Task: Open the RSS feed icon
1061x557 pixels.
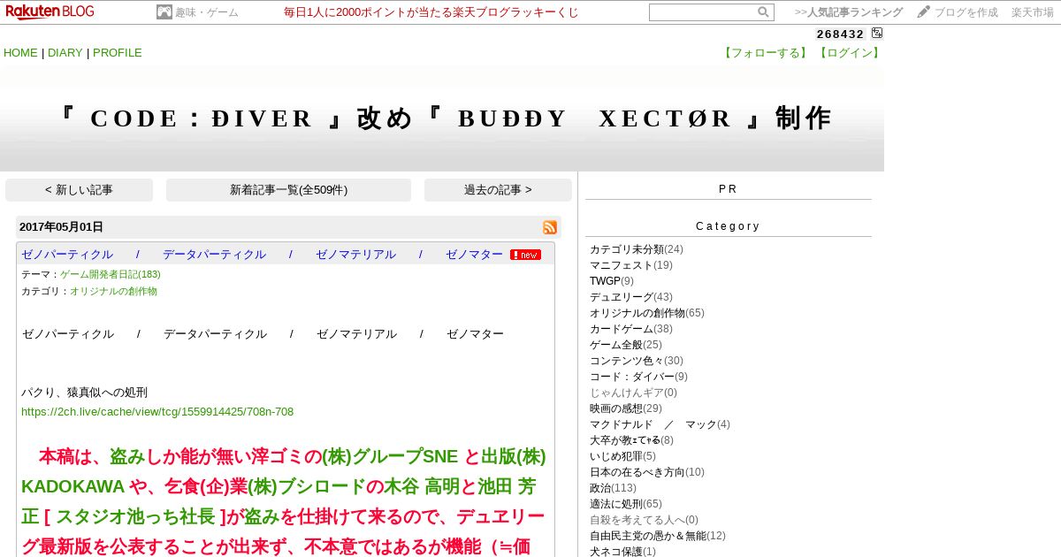Action: (550, 227)
